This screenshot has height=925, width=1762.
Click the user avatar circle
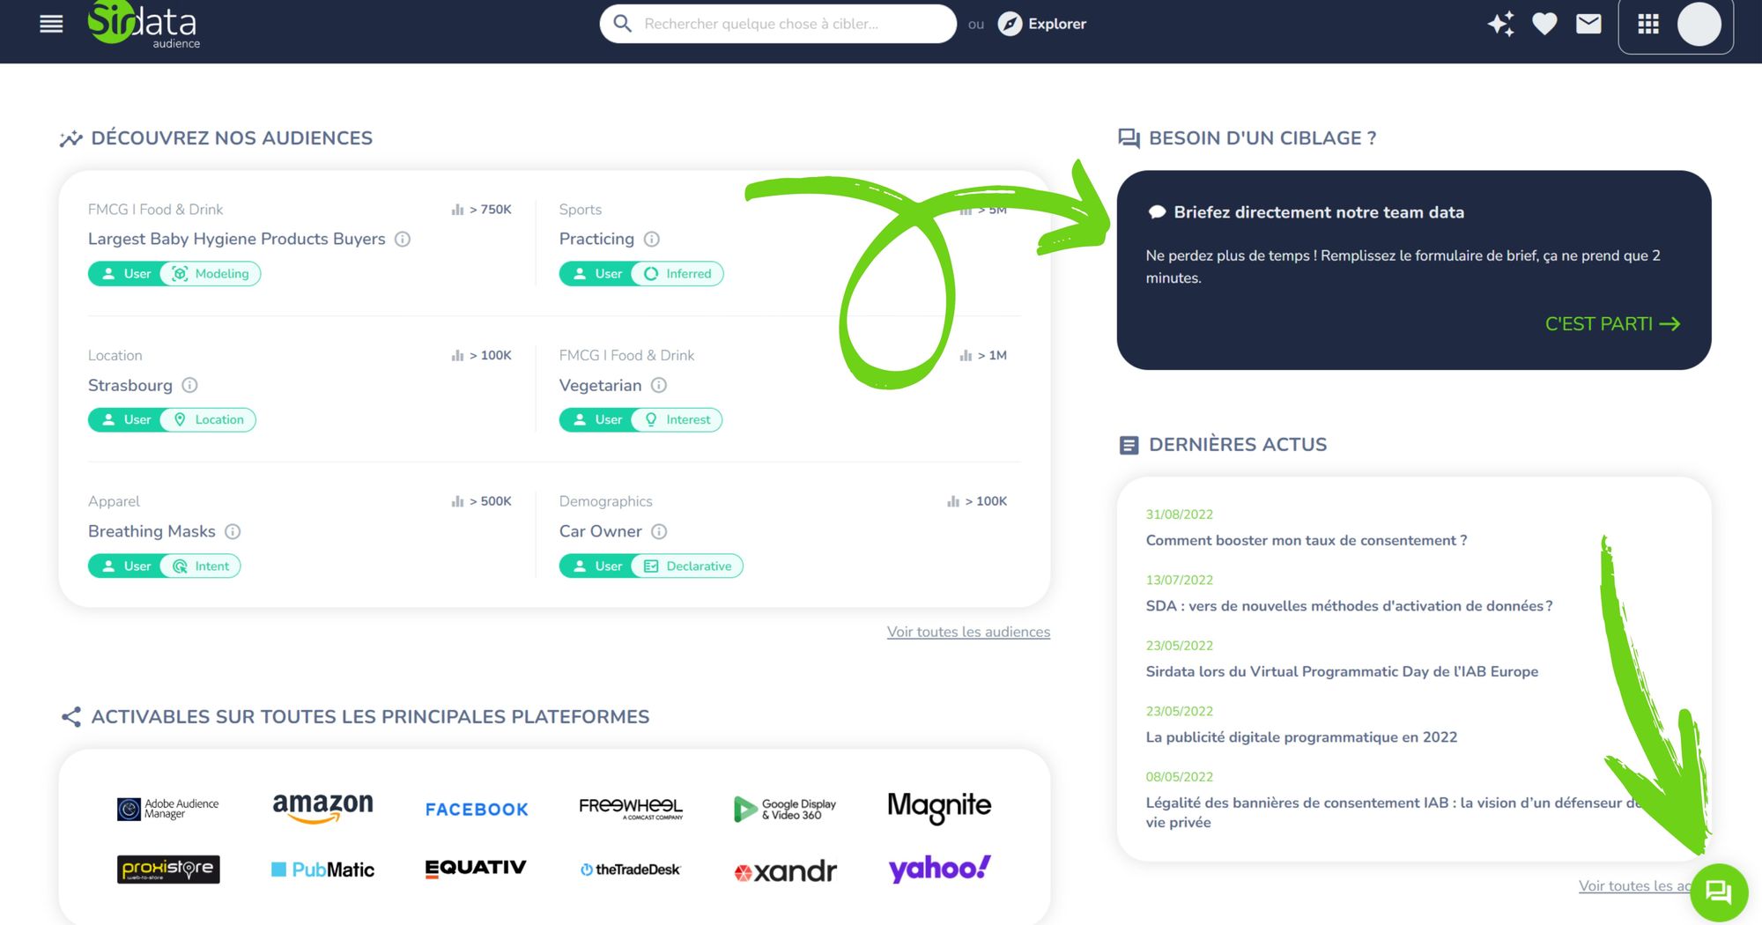1699,24
